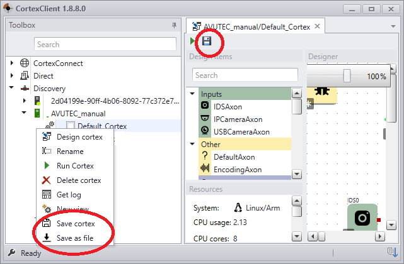
Task: Collapse the Discovery tree node
Action: [11, 87]
